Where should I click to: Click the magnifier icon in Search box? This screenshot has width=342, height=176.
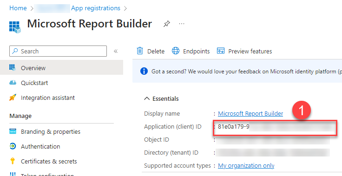point(15,51)
